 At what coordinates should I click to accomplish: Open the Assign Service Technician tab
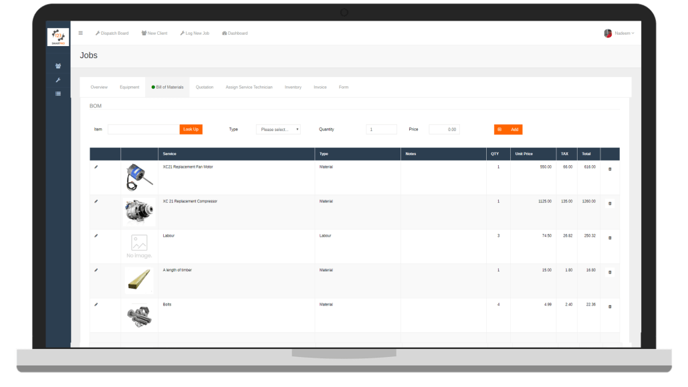point(249,88)
